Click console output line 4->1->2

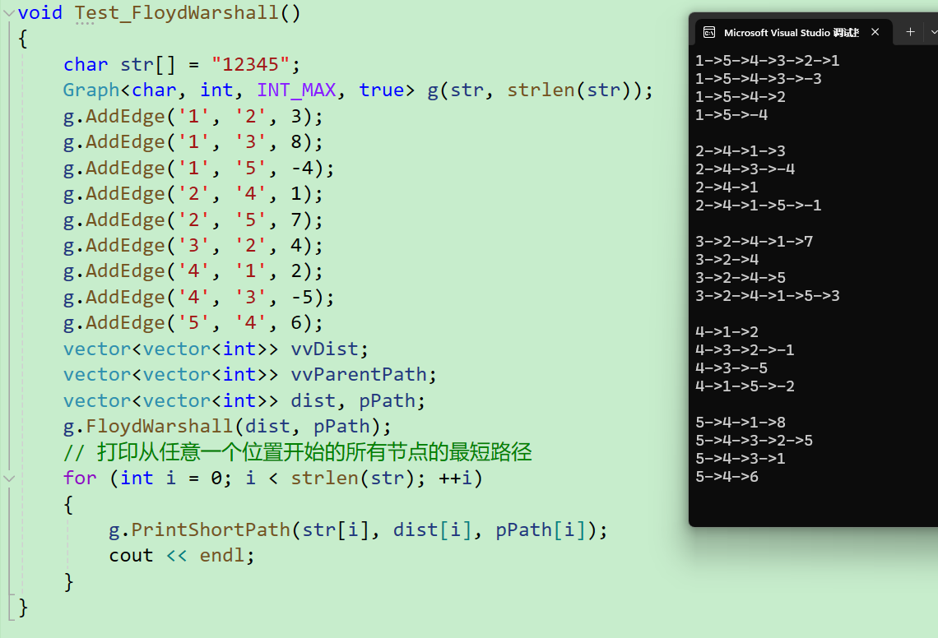tap(727, 332)
